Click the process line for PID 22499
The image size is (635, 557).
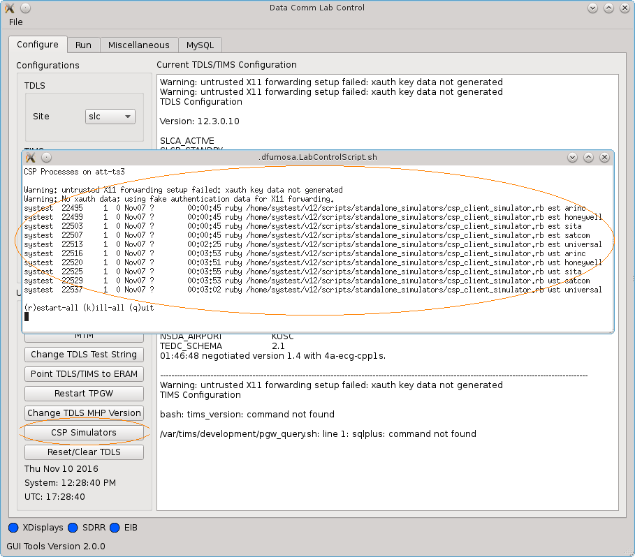pyautogui.click(x=313, y=217)
